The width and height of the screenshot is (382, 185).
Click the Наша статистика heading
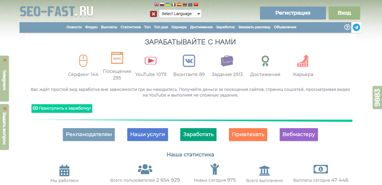[x=190, y=155]
